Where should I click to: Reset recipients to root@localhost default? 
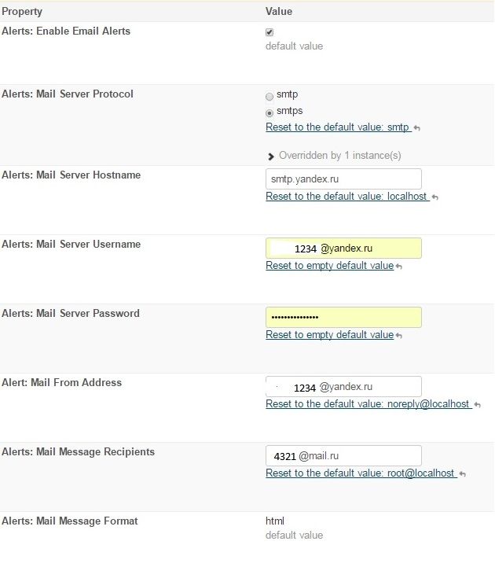[360, 473]
